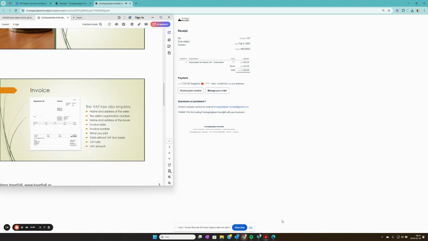Viewport: 428px width, 241px height.
Task: Click the View in browser footer link
Action: 199,129
